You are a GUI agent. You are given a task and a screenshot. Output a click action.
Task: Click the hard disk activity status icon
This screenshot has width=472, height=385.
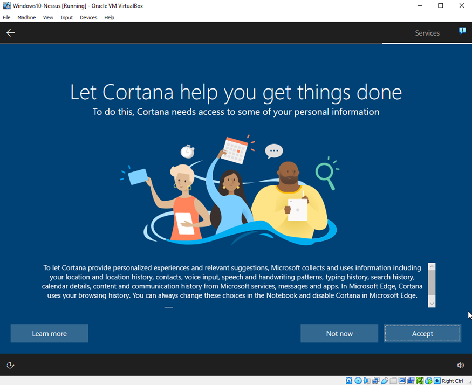(350, 381)
